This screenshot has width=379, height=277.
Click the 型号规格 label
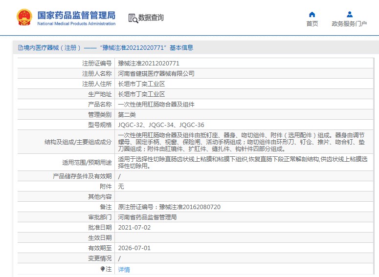(x=100, y=125)
